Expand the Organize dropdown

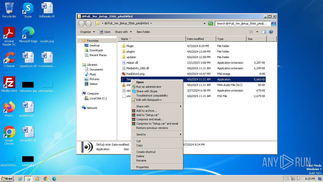[x=88, y=32]
